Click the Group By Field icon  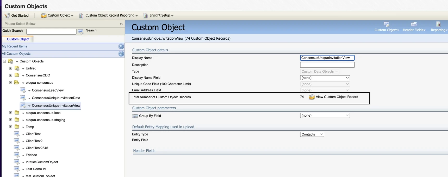[x=135, y=116]
